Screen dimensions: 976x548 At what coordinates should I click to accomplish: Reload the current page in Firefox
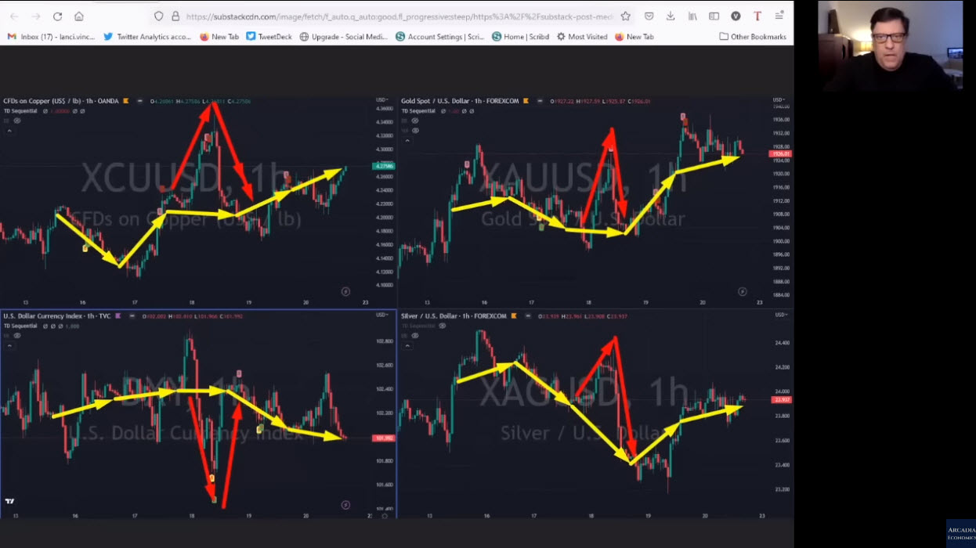[x=56, y=15]
